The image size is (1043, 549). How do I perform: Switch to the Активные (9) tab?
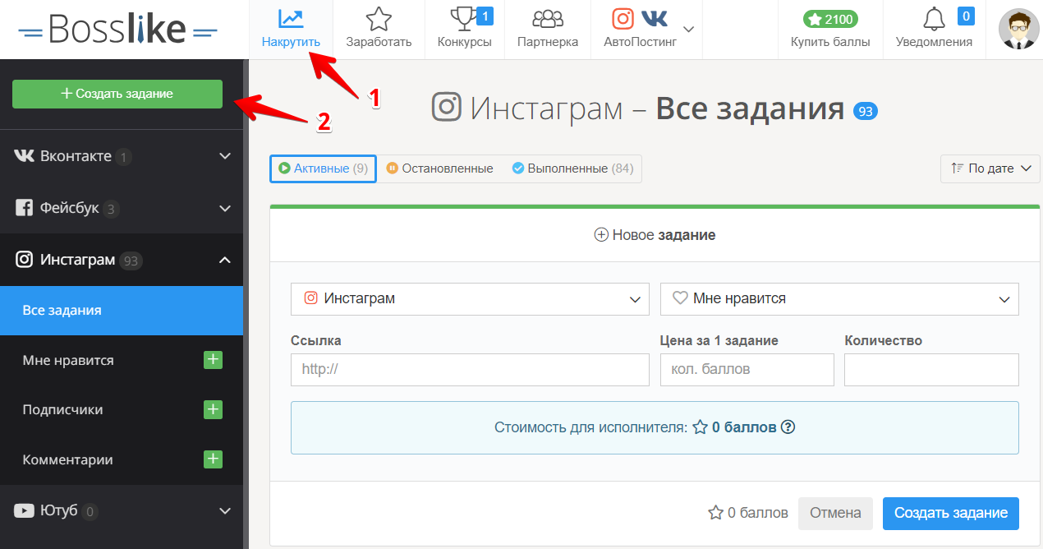pyautogui.click(x=323, y=168)
